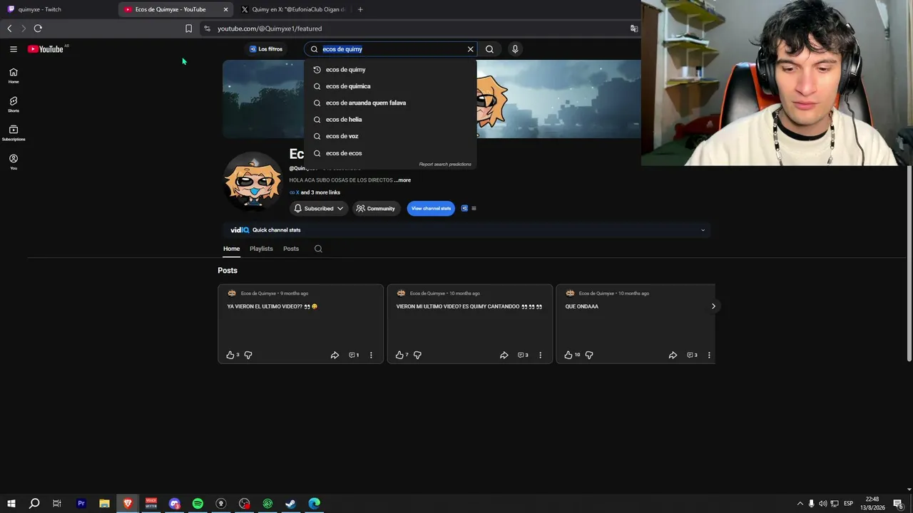Share the 'YA VIERON EL ULTIMO VIDEO' post
Viewport: 913px width, 513px height.
[335, 355]
